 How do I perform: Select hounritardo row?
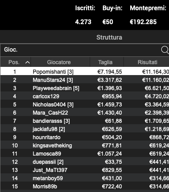[x=85, y=137]
